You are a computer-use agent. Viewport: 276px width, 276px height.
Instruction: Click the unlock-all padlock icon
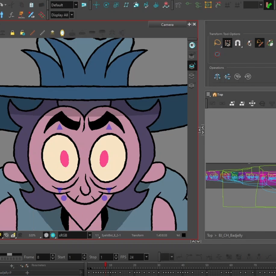click(22, 33)
